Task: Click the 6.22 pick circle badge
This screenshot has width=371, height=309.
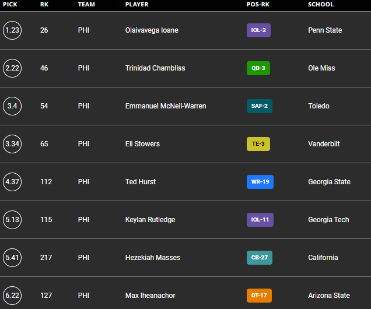Action: [x=12, y=296]
